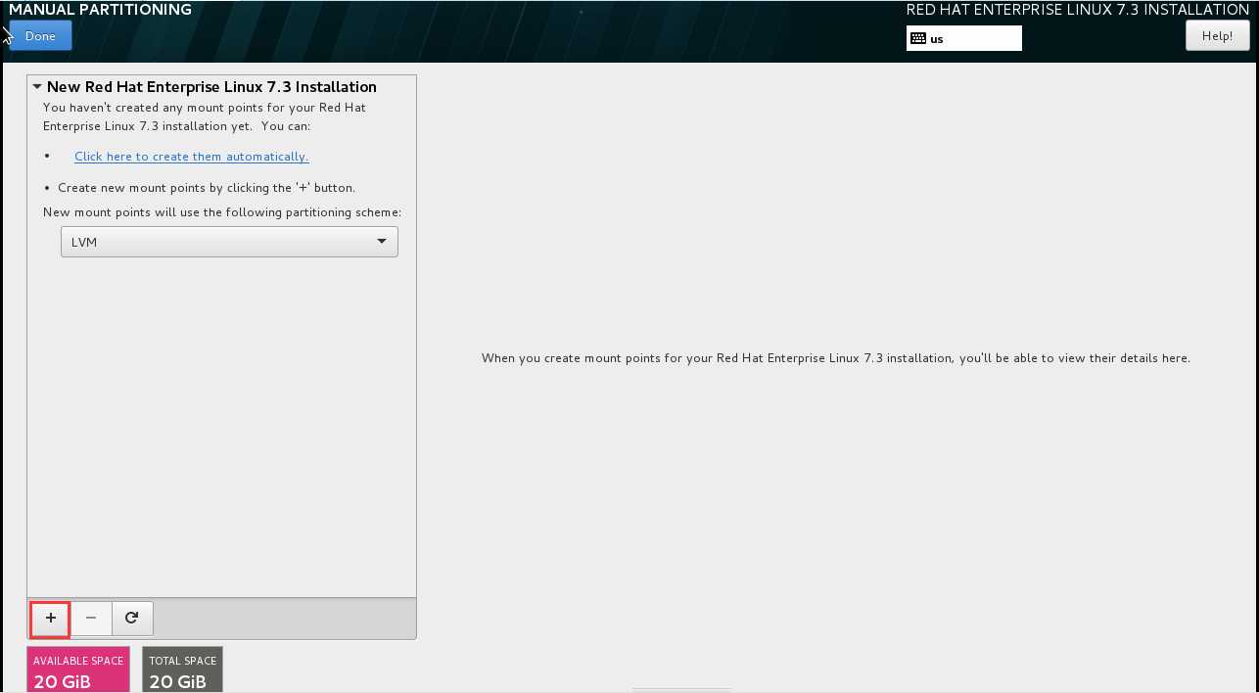Click 'When you create mount points' message

pyautogui.click(x=836, y=358)
